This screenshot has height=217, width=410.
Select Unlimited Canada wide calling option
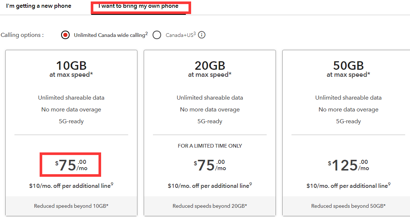coord(66,35)
